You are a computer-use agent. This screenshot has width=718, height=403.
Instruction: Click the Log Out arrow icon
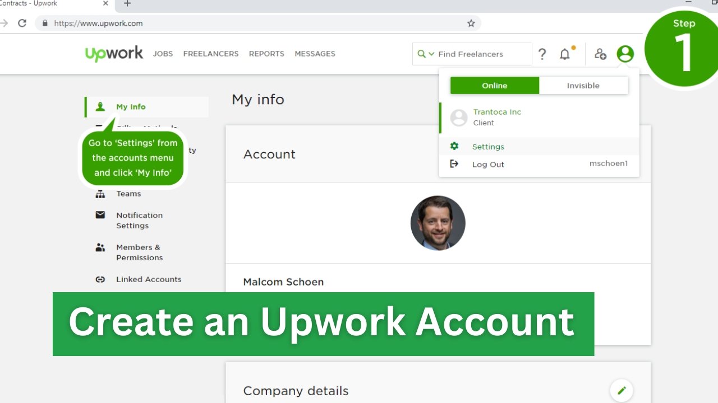454,164
